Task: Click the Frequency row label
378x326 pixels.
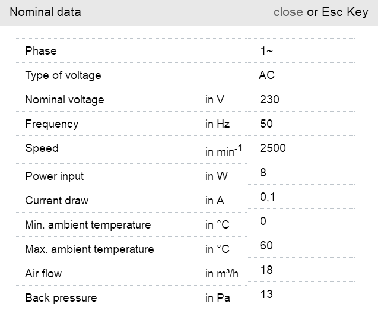Action: tap(52, 124)
